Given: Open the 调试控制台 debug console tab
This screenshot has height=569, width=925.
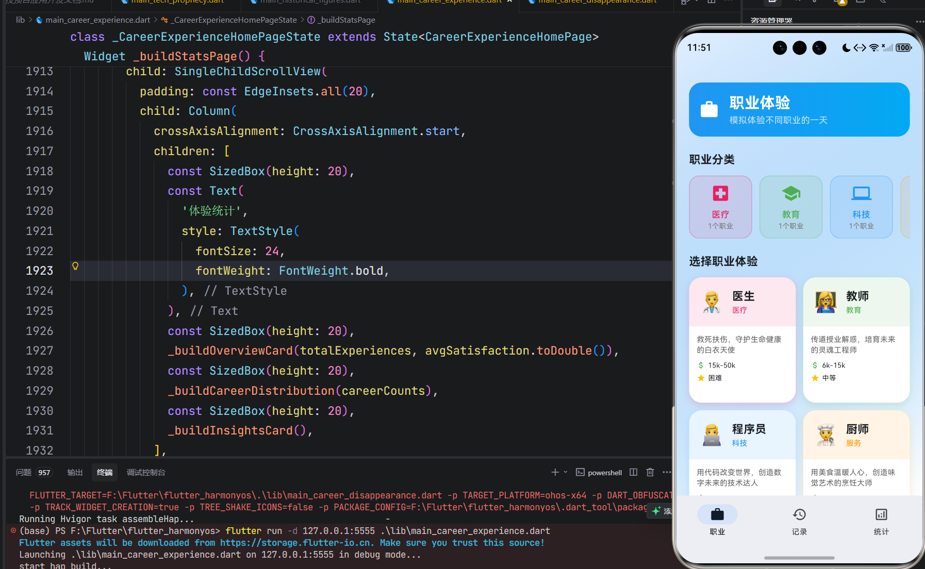Looking at the screenshot, I should coord(146,472).
